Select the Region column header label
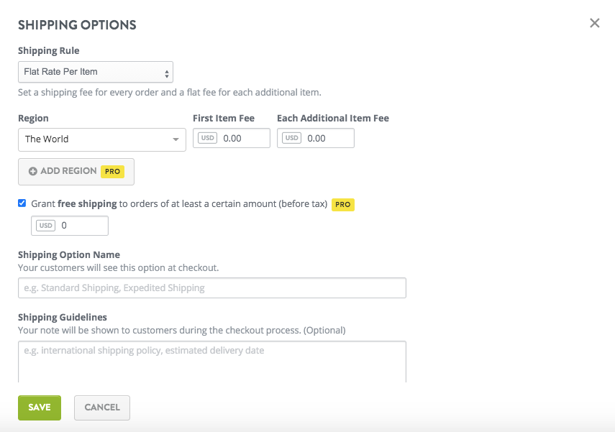The width and height of the screenshot is (615, 432). (x=32, y=118)
